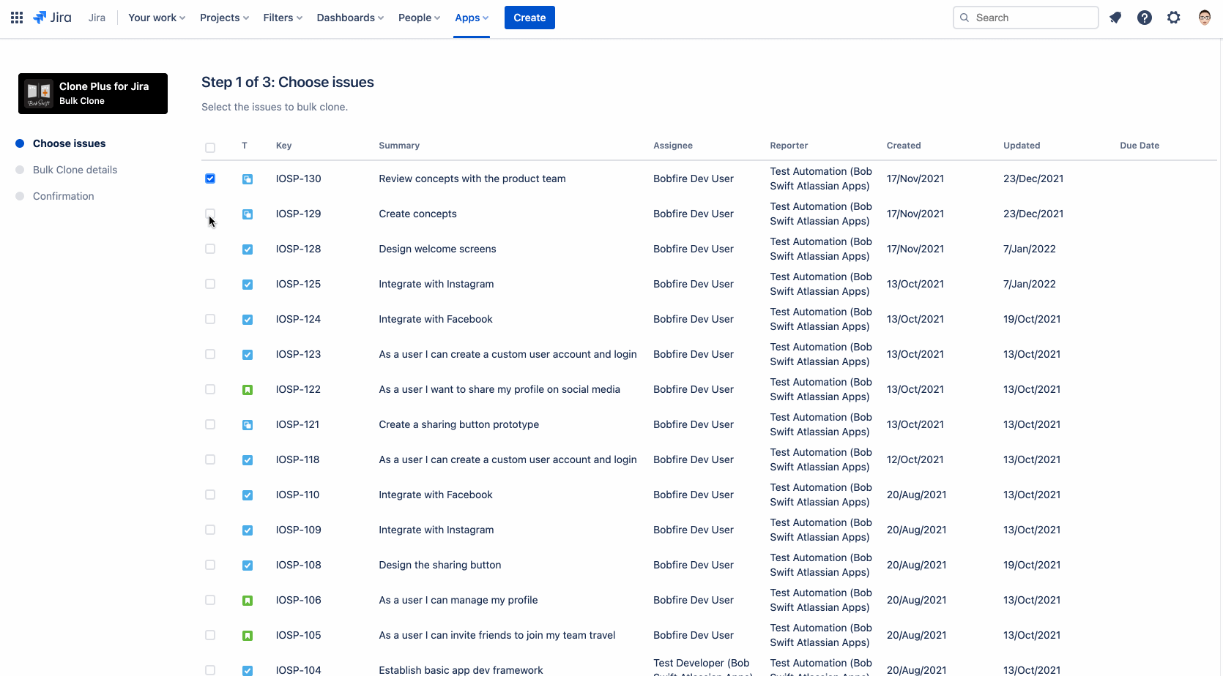Open issue key IOSP-118

tap(297, 459)
